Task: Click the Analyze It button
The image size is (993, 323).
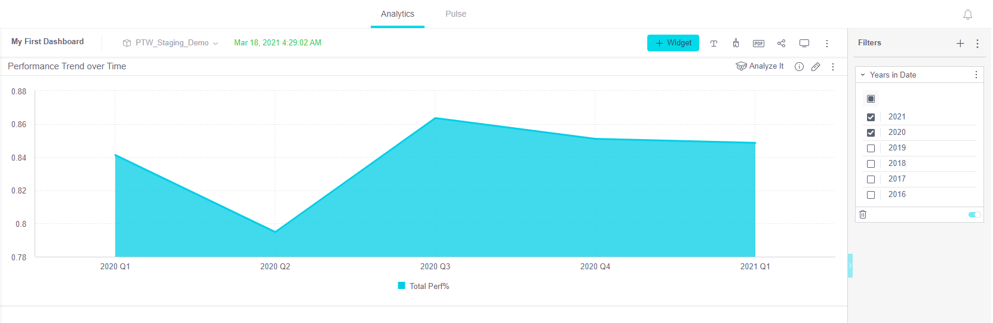Action: [760, 66]
